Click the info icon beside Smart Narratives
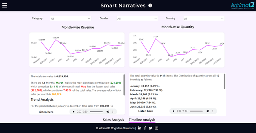 point(150,5)
